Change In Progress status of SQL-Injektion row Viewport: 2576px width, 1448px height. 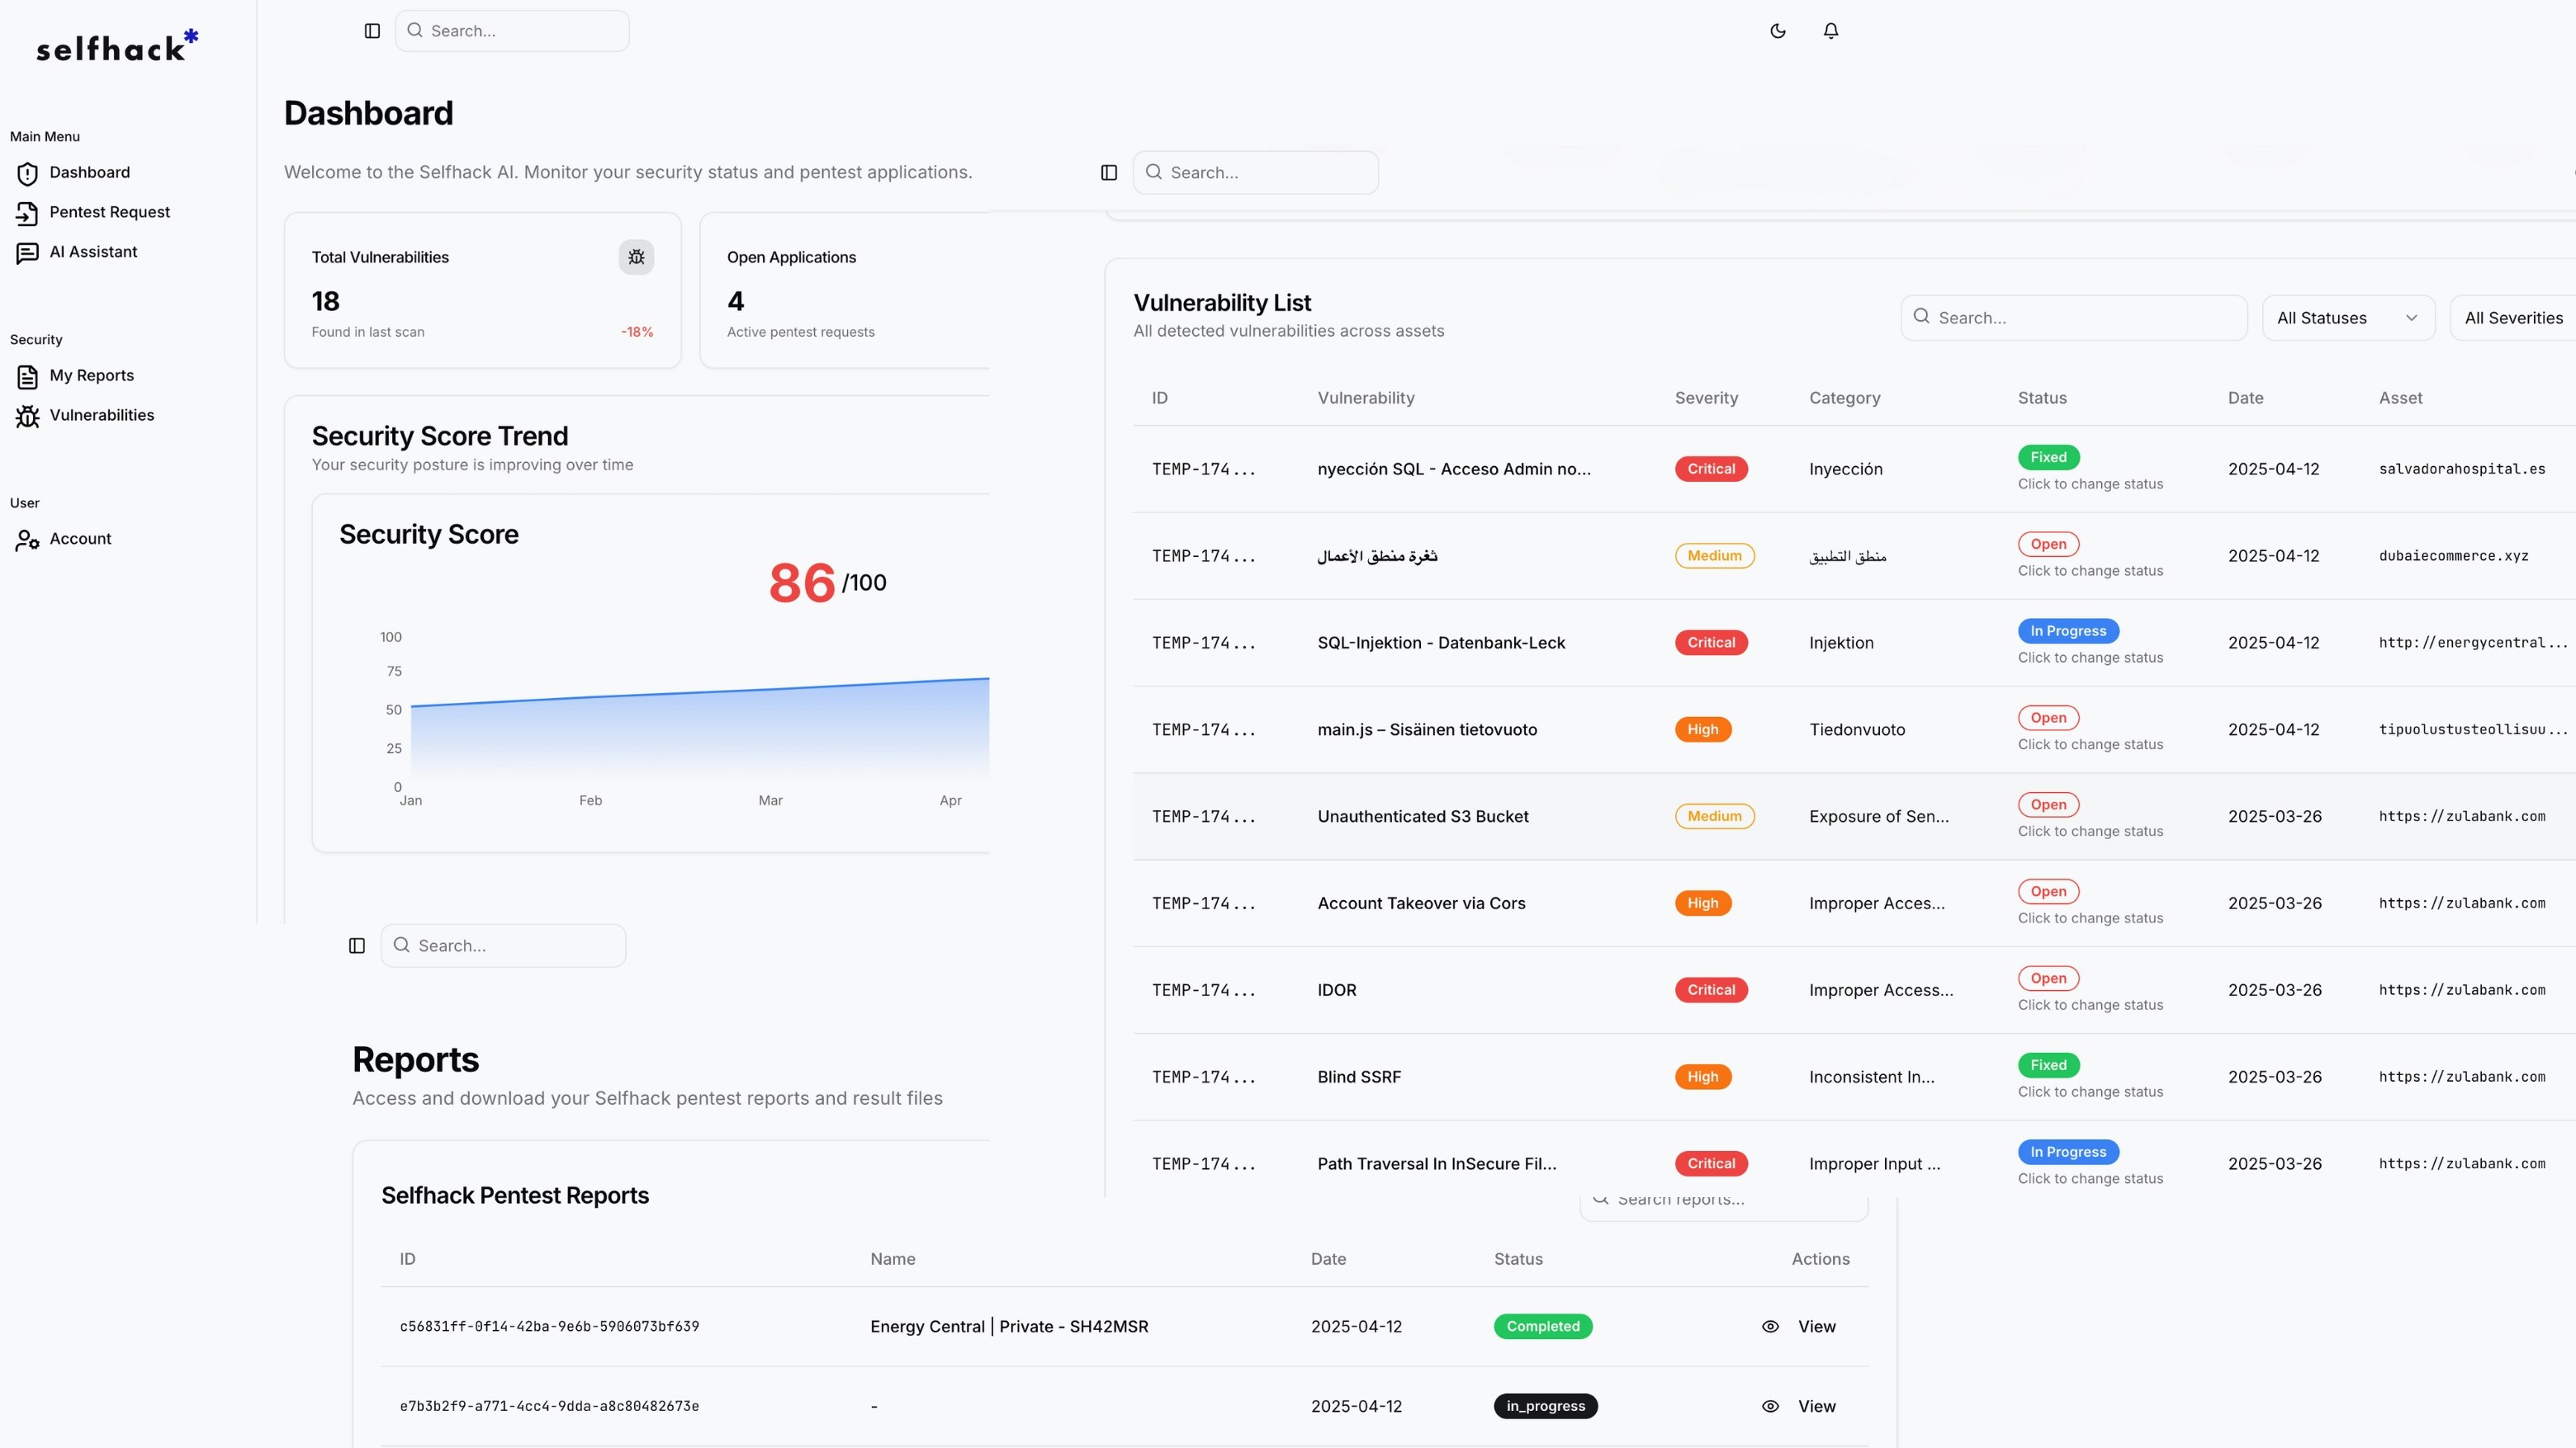[2067, 630]
